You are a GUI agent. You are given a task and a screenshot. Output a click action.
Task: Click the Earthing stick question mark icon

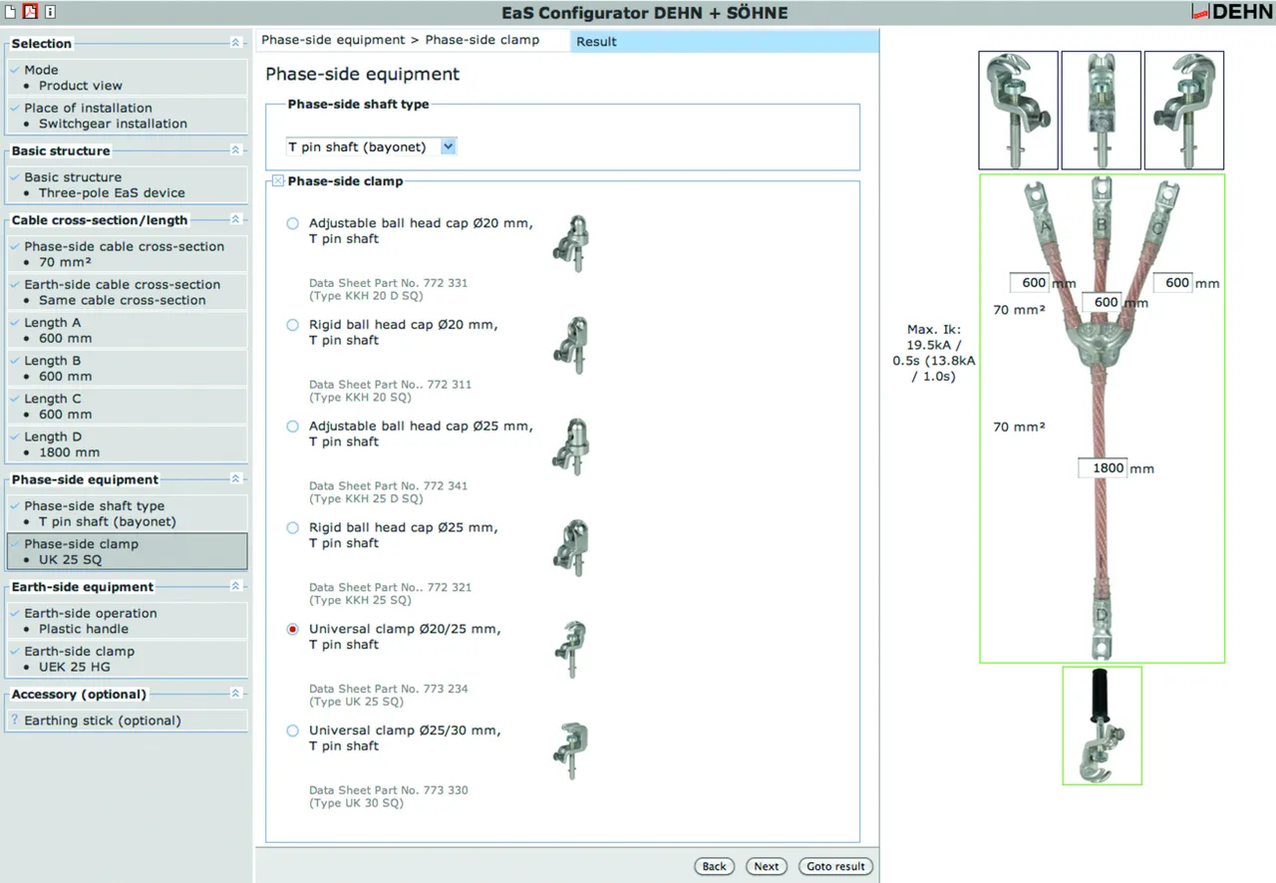coord(15,721)
